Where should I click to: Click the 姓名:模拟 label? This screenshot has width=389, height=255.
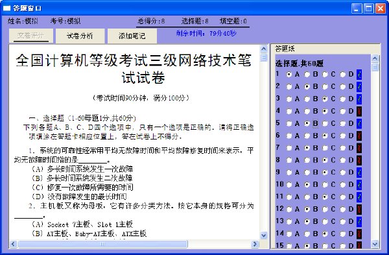tap(23, 21)
